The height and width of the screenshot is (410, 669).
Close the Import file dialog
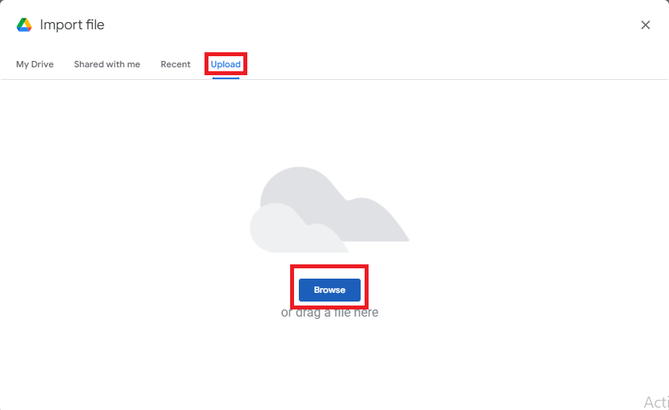point(645,25)
